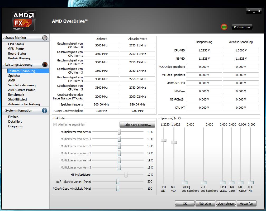Open the CPU-Status page
266x211 pixels.
16,44
